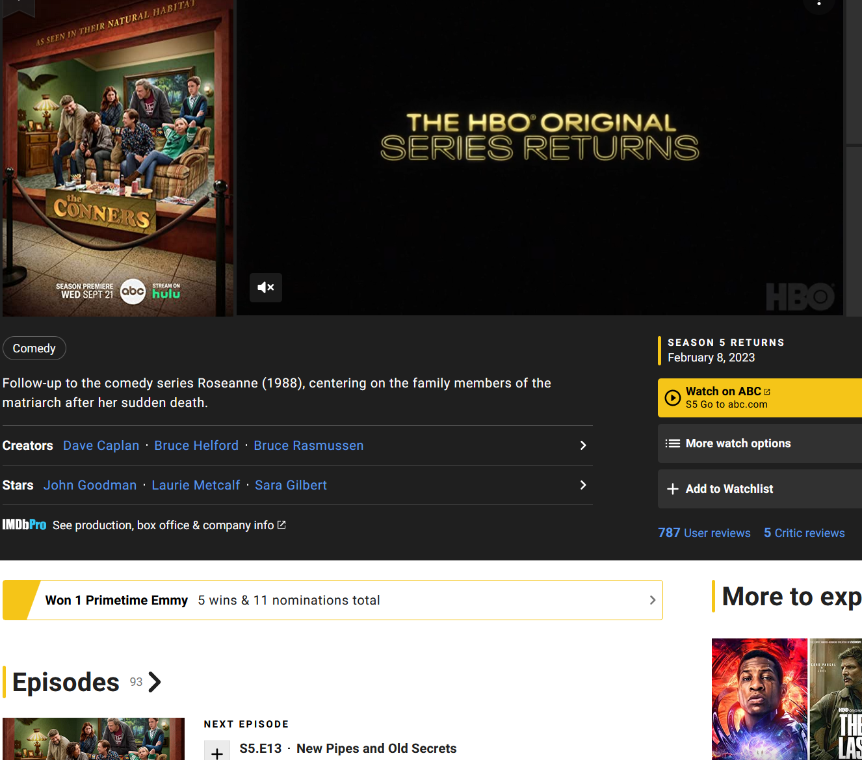The image size is (862, 760).
Task: Open More watch options list
Action: click(x=738, y=443)
